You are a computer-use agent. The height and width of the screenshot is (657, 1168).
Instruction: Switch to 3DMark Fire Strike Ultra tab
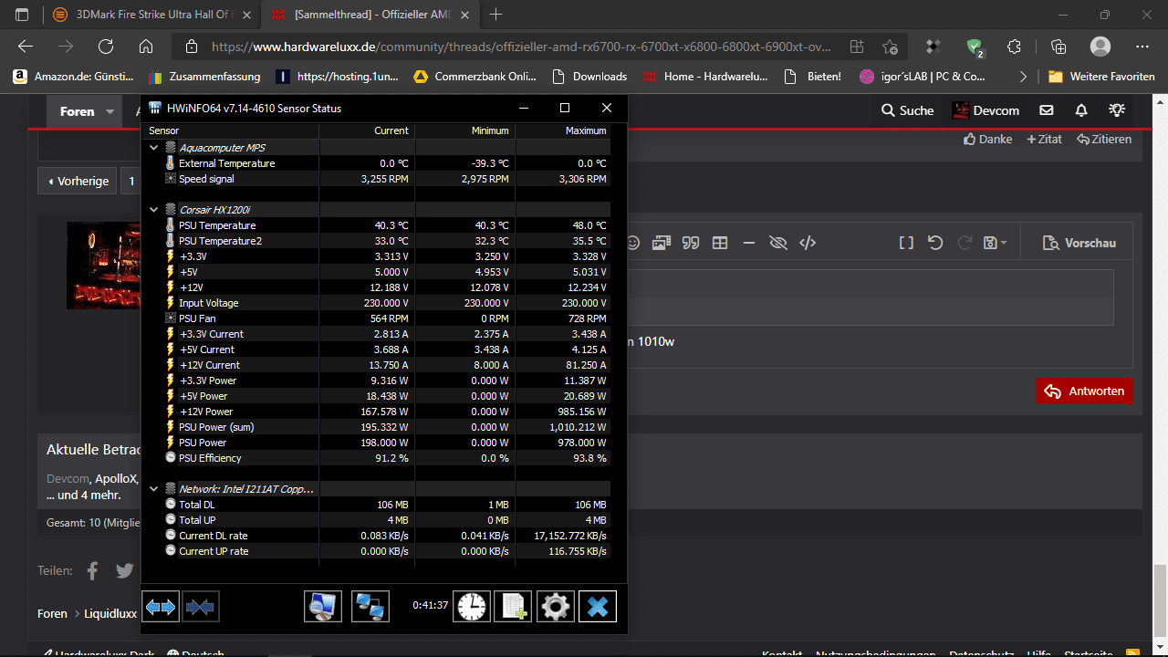point(152,15)
